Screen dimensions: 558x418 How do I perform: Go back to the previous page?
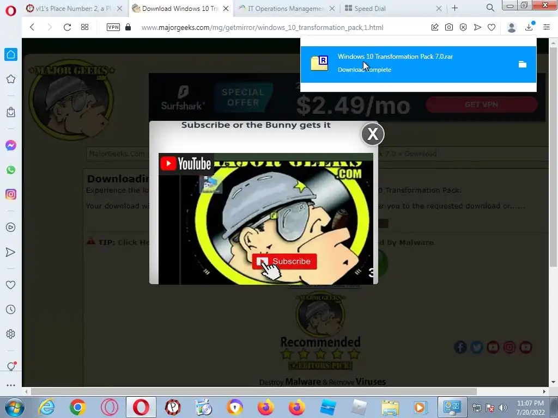pyautogui.click(x=32, y=27)
